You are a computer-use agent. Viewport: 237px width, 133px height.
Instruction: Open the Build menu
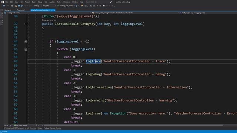click(x=34, y=2)
